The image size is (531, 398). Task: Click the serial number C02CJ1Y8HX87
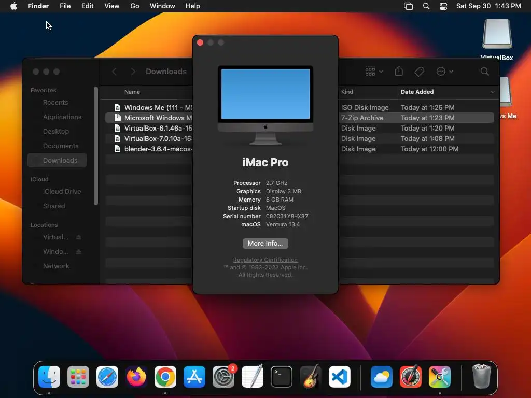coord(287,216)
